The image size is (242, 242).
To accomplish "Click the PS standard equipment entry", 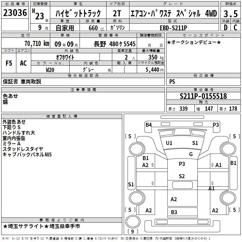I will 172,81.
